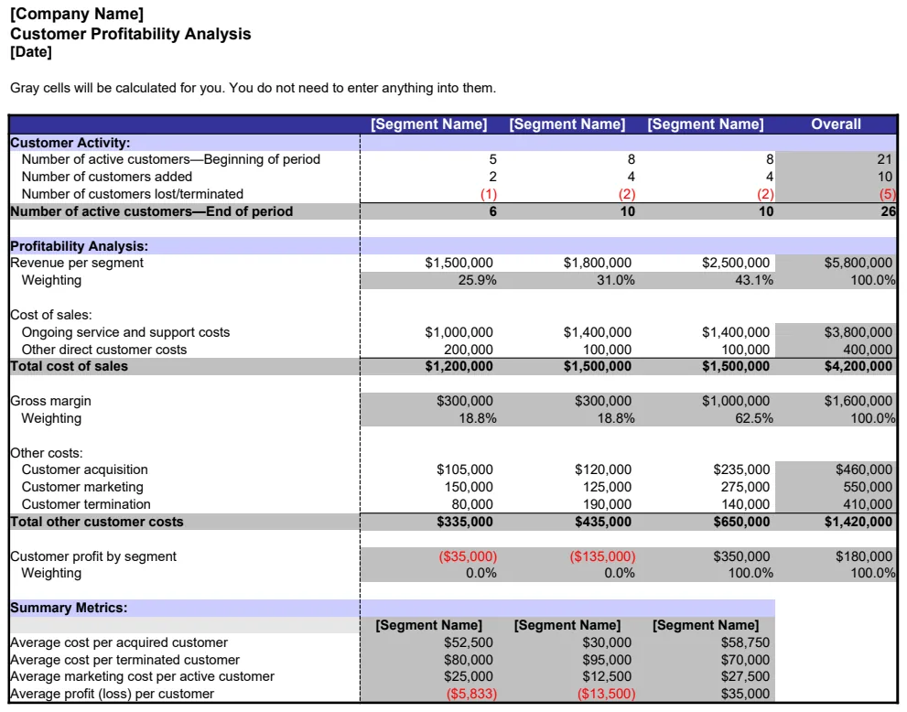
Task: Select customer termination value 190,000
Action: (x=608, y=505)
